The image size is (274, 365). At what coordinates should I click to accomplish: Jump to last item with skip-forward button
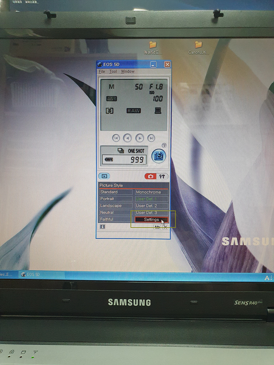click(x=151, y=138)
